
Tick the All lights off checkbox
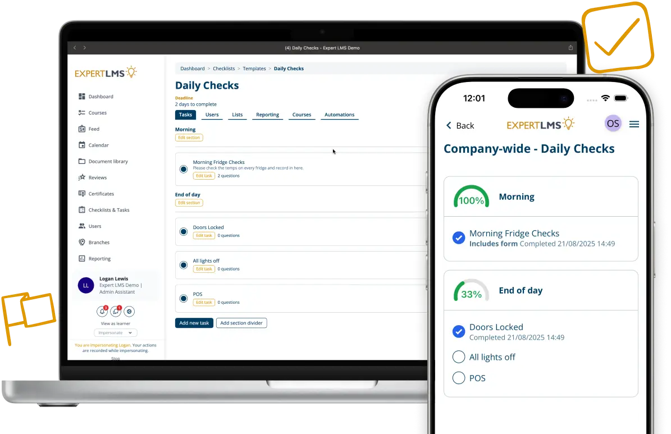tap(459, 357)
